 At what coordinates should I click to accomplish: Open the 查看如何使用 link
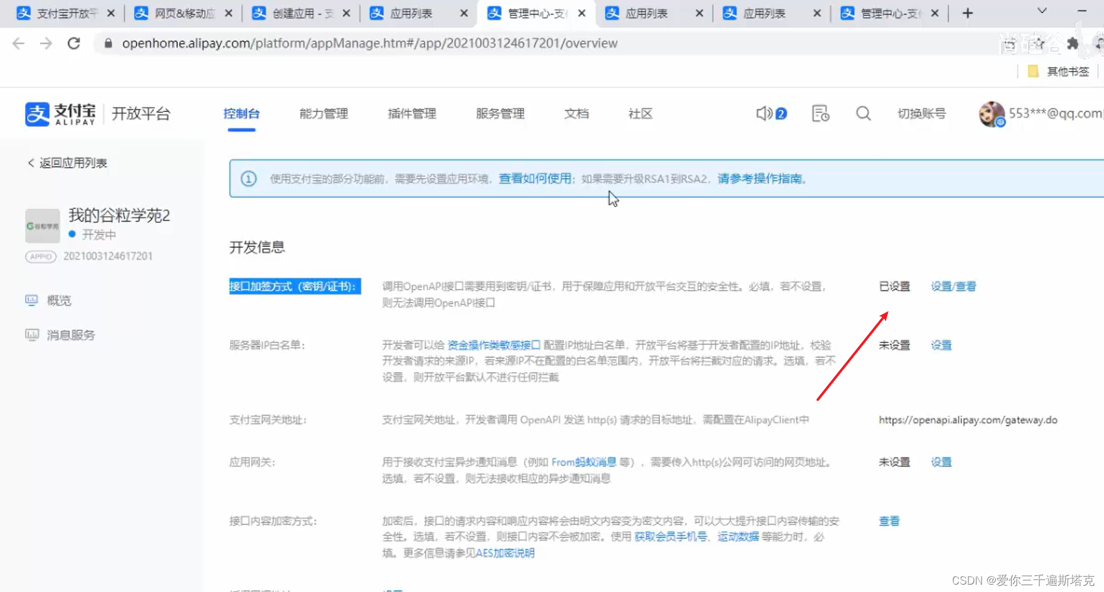tap(534, 179)
